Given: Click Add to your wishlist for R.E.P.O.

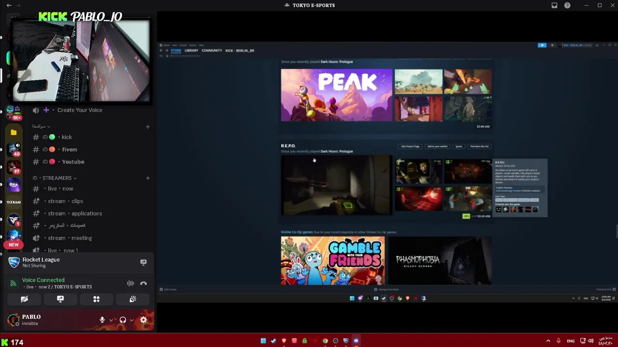Looking at the screenshot, I should pyautogui.click(x=437, y=146).
